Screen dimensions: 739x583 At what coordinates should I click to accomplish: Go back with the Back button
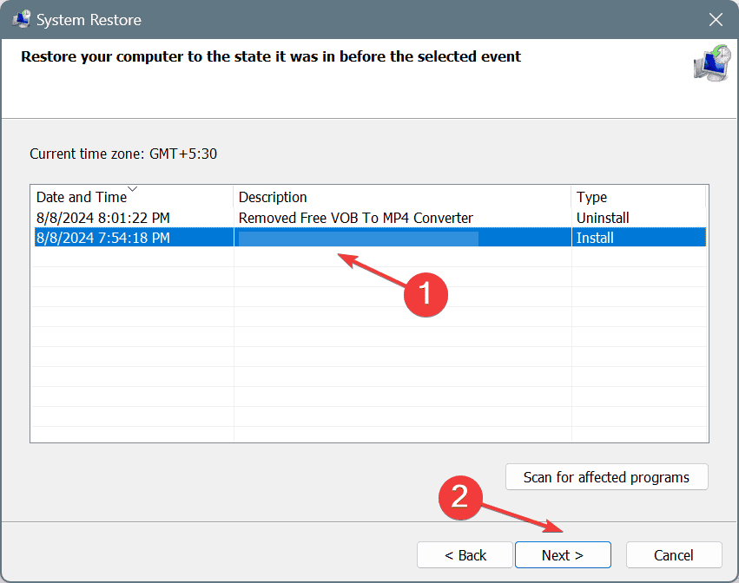(x=465, y=555)
